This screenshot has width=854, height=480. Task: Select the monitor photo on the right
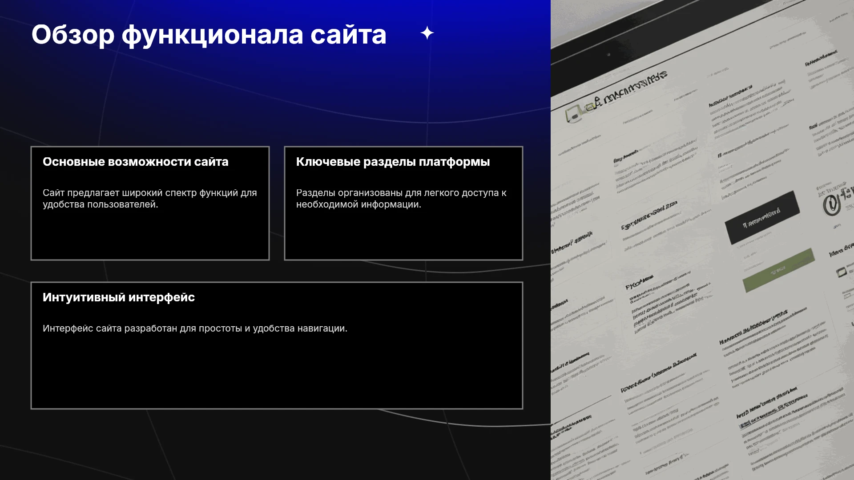pos(702,240)
